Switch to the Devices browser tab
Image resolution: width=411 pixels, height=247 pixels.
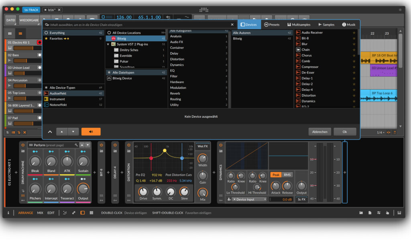[249, 24]
